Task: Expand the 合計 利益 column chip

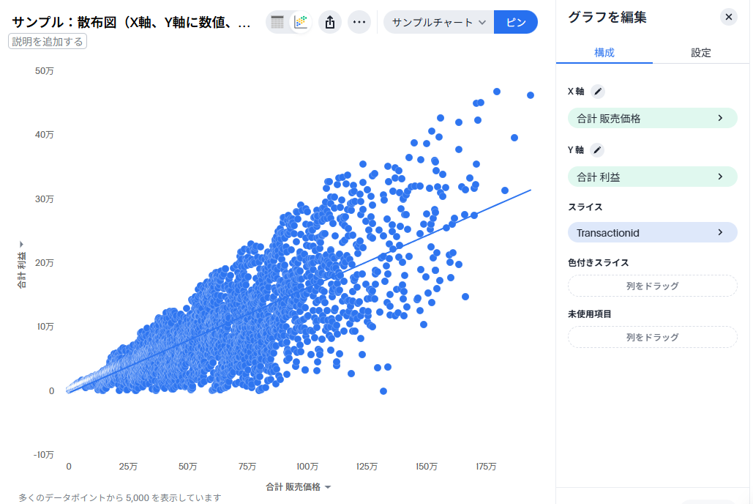Action: tap(652, 177)
